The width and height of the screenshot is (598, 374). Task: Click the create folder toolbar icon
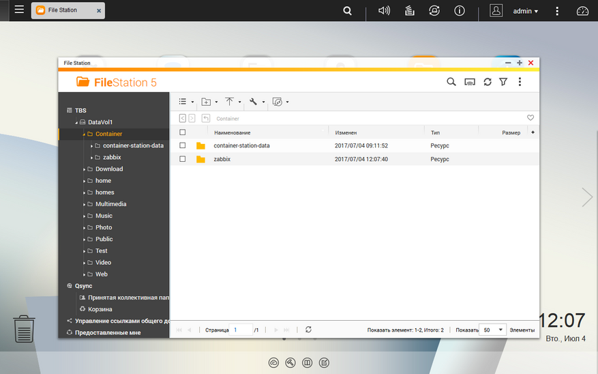(x=206, y=102)
